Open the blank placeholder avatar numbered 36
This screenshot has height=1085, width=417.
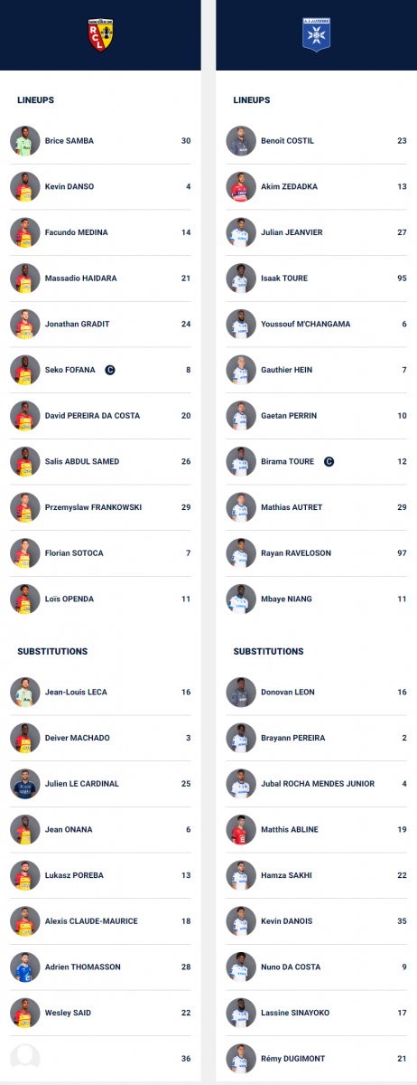[24, 1058]
